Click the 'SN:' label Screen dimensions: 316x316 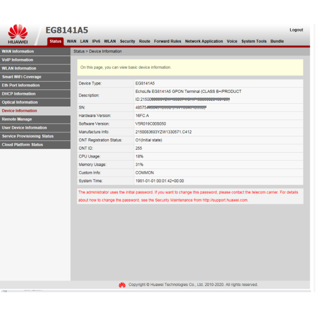tap(82, 107)
